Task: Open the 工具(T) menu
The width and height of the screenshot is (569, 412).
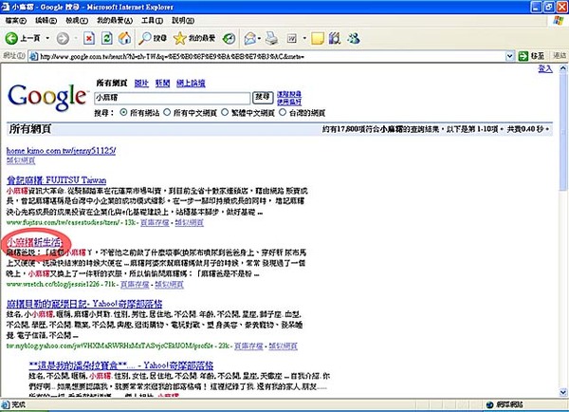Action: click(152, 21)
